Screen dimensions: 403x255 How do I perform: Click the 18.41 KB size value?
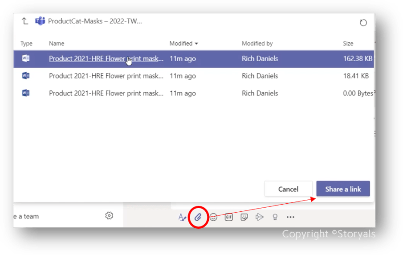[356, 76]
